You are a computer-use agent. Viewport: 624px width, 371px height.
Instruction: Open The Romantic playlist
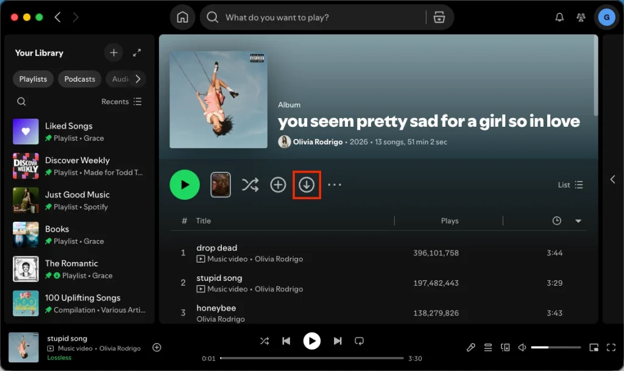coord(80,269)
